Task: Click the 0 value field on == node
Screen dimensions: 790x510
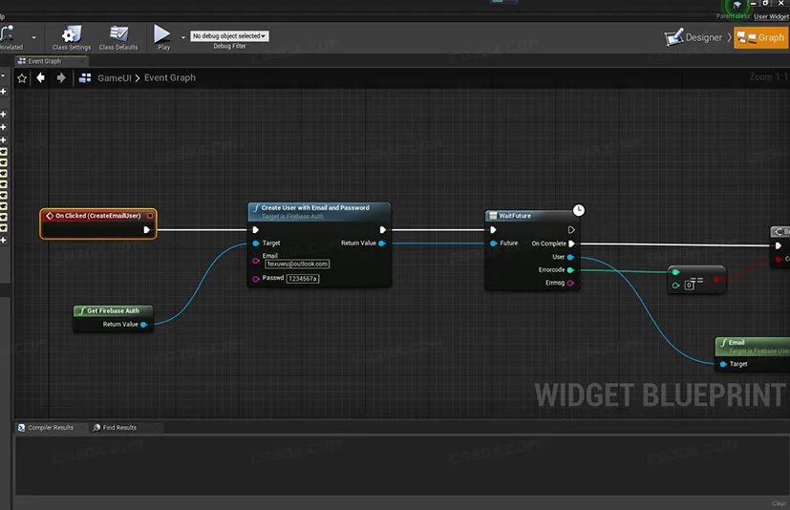Action: [x=689, y=286]
